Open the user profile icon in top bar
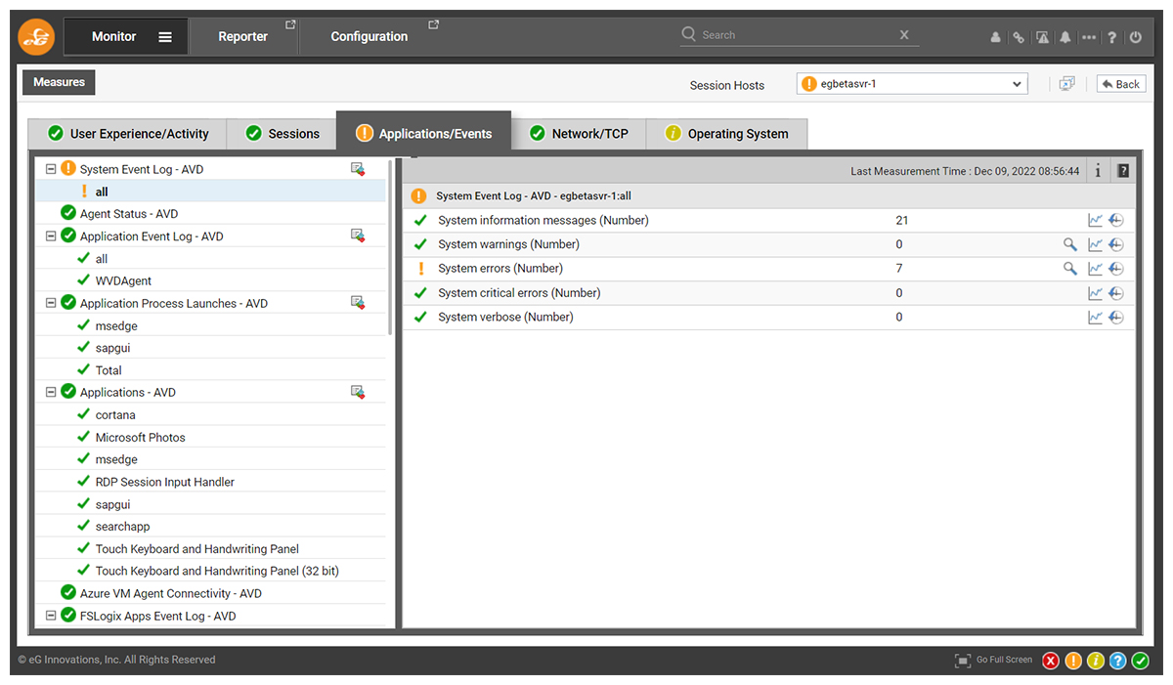The image size is (1173, 685). point(995,37)
